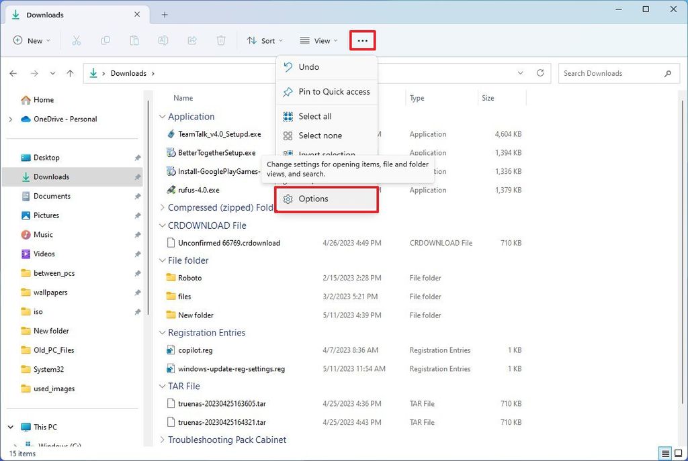Click the search magnifier icon
The image size is (688, 461).
pos(667,73)
